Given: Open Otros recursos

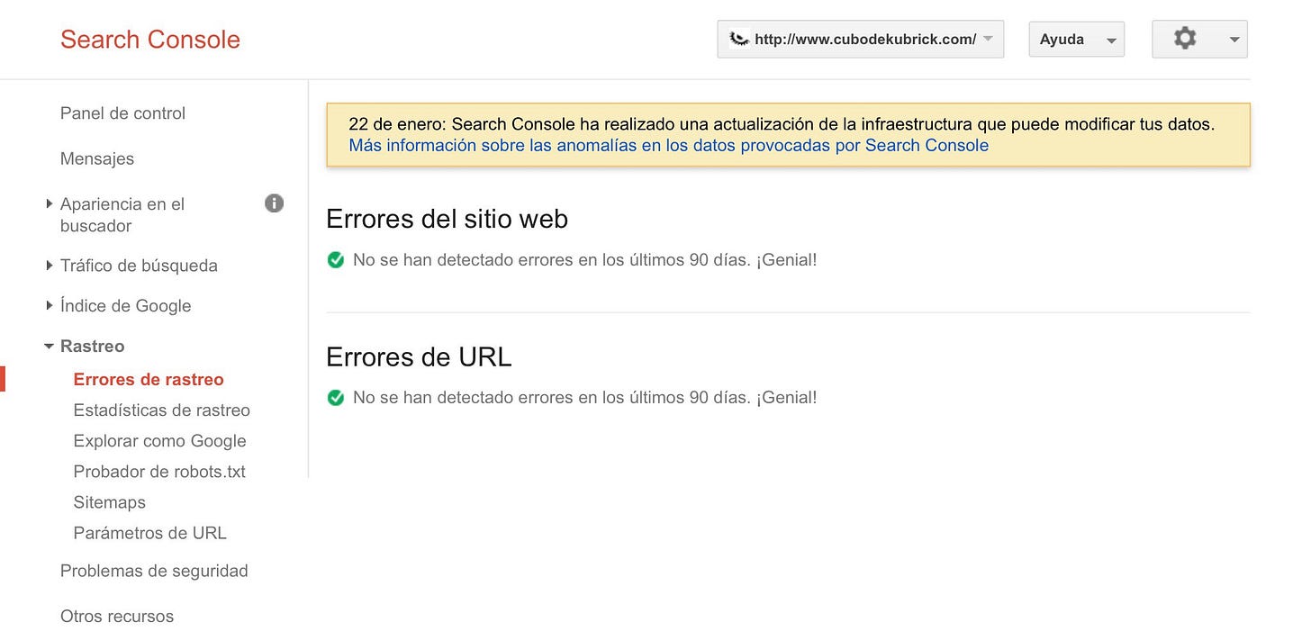Looking at the screenshot, I should [117, 617].
